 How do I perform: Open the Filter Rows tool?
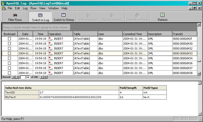[x=15, y=17]
